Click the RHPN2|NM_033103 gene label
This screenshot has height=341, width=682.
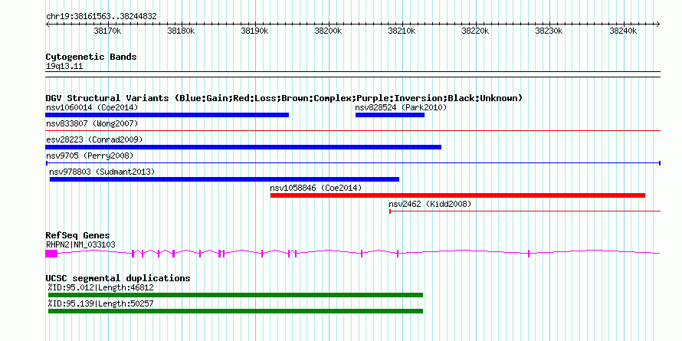click(81, 245)
